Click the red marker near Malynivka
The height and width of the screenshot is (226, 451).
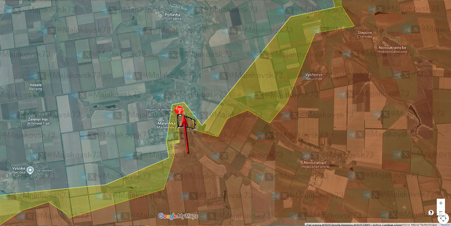179,110
